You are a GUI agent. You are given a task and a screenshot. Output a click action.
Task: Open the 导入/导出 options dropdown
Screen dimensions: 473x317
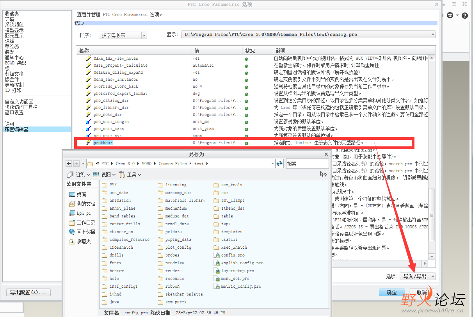click(418, 276)
